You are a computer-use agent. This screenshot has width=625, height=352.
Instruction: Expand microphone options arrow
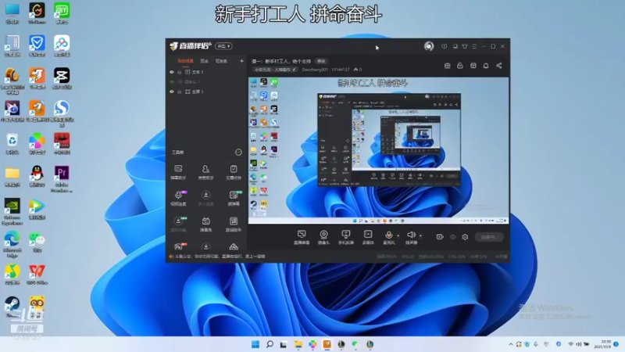[398, 235]
